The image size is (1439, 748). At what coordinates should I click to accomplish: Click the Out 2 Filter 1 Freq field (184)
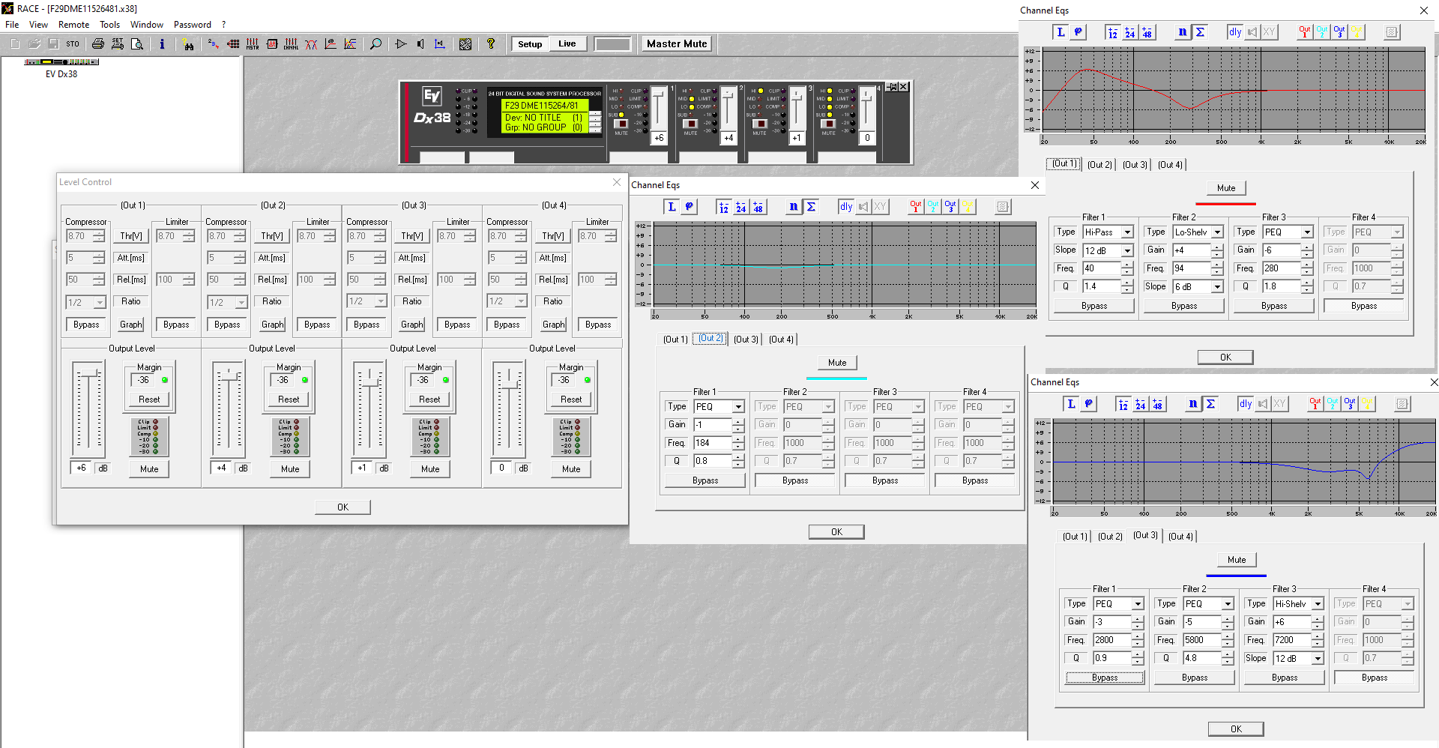[712, 443]
